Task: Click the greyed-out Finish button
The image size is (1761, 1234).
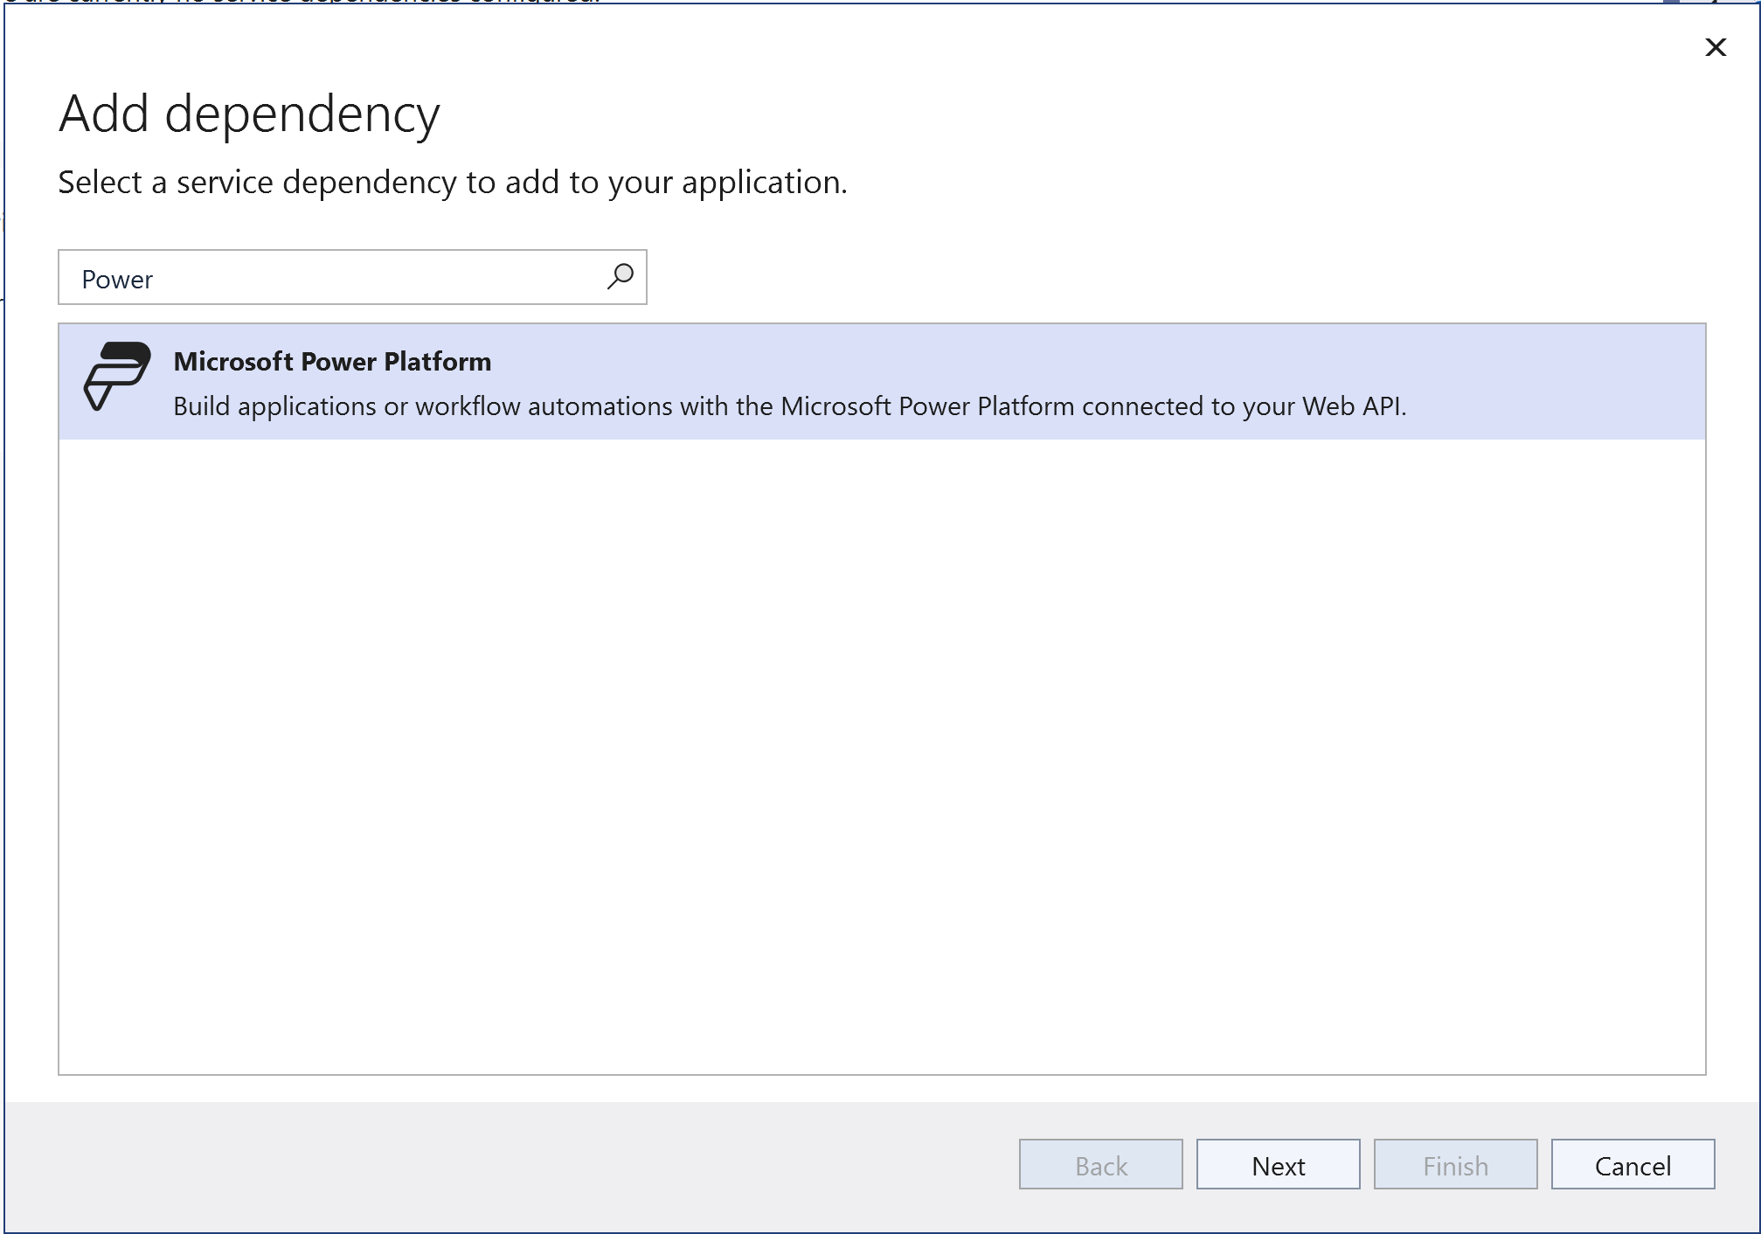Action: (1454, 1165)
